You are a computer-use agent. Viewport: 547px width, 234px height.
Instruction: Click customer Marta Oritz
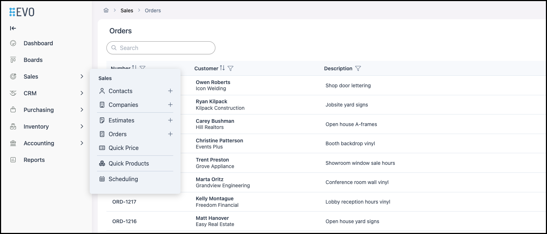tap(210, 179)
